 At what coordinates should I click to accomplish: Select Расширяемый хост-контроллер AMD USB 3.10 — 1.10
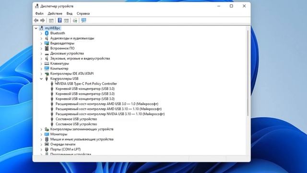point(109,109)
